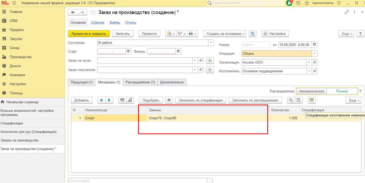Screen dimensions: 365x183
Task: Click the Провести и закрыть button
Action: point(89,34)
